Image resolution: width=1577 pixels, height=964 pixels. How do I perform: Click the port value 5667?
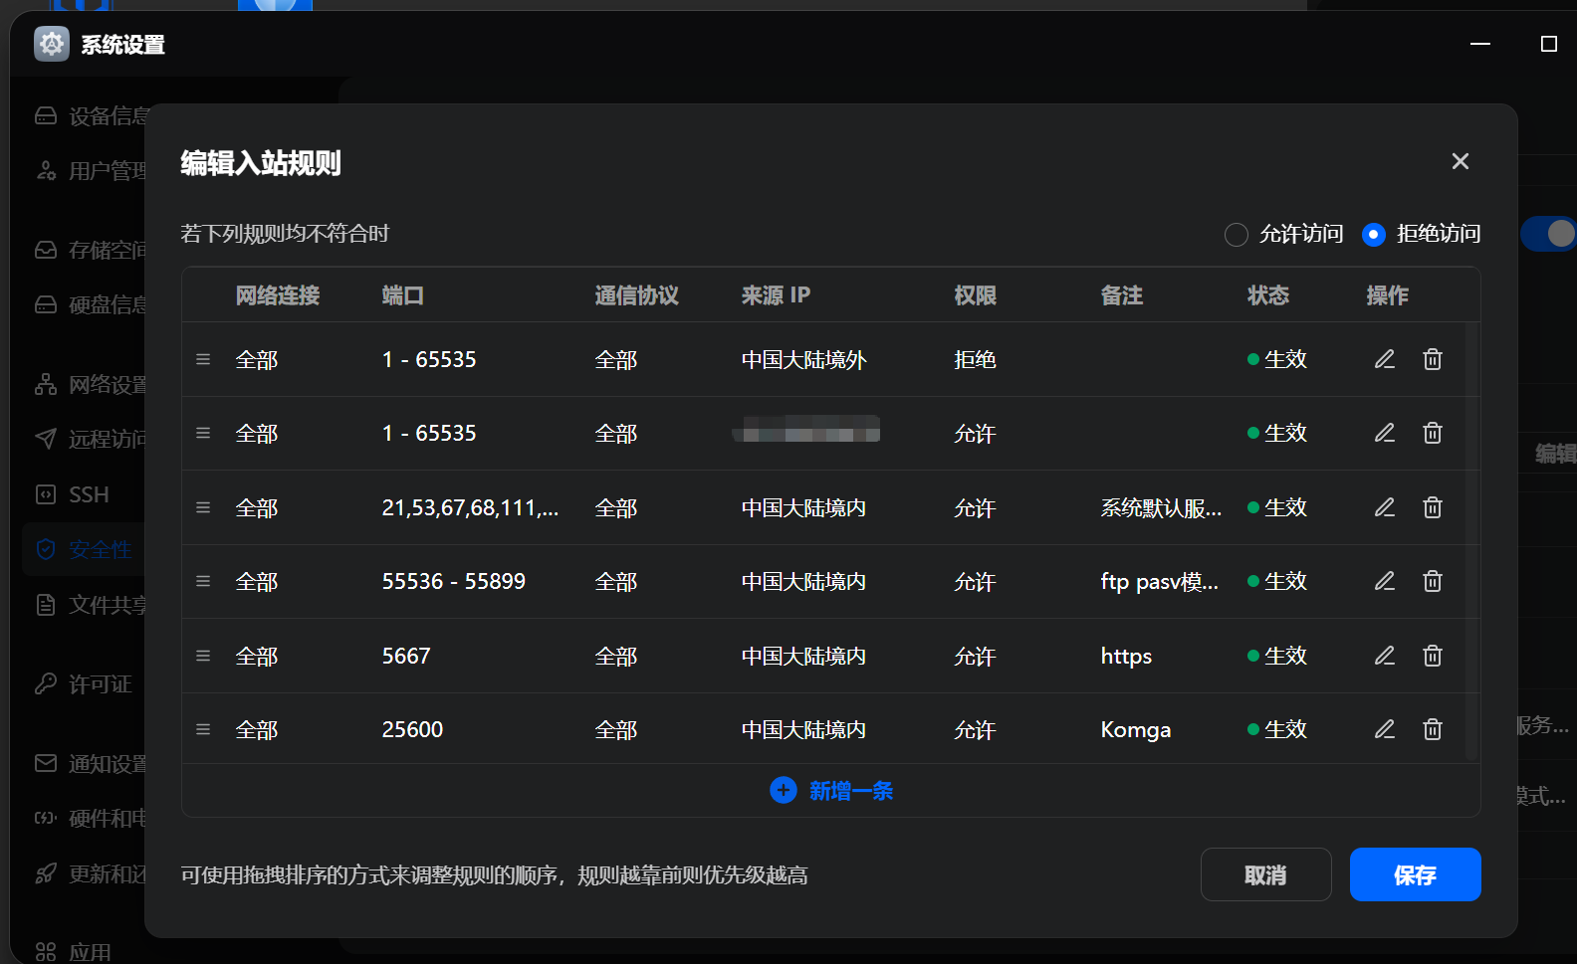[x=406, y=656]
